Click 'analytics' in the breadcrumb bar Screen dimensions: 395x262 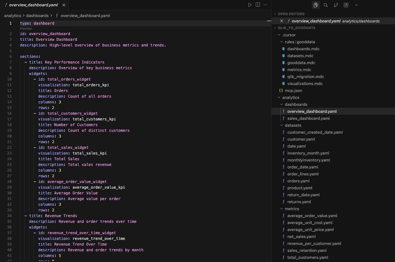point(12,15)
